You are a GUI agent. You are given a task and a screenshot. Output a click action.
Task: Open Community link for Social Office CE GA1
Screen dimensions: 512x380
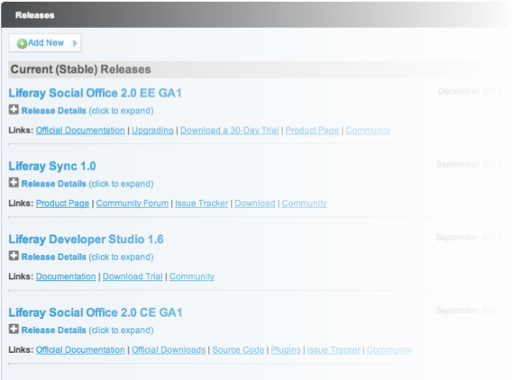(389, 350)
